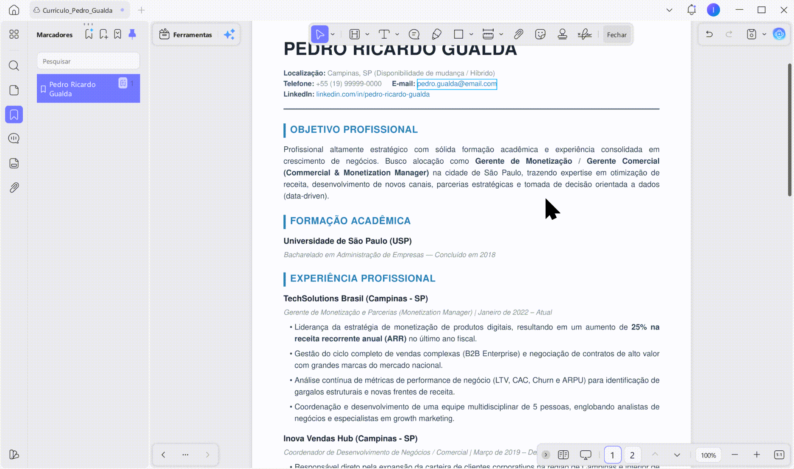This screenshot has width=794, height=469.
Task: Select the measurement ruler tool
Action: [488, 34]
